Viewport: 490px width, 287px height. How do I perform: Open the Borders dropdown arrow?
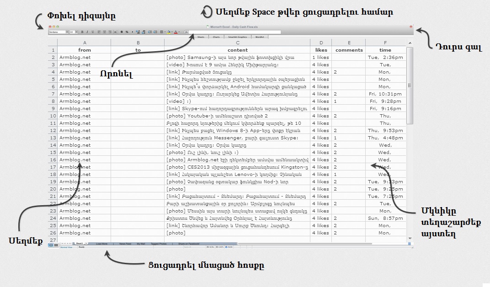tap(165, 32)
